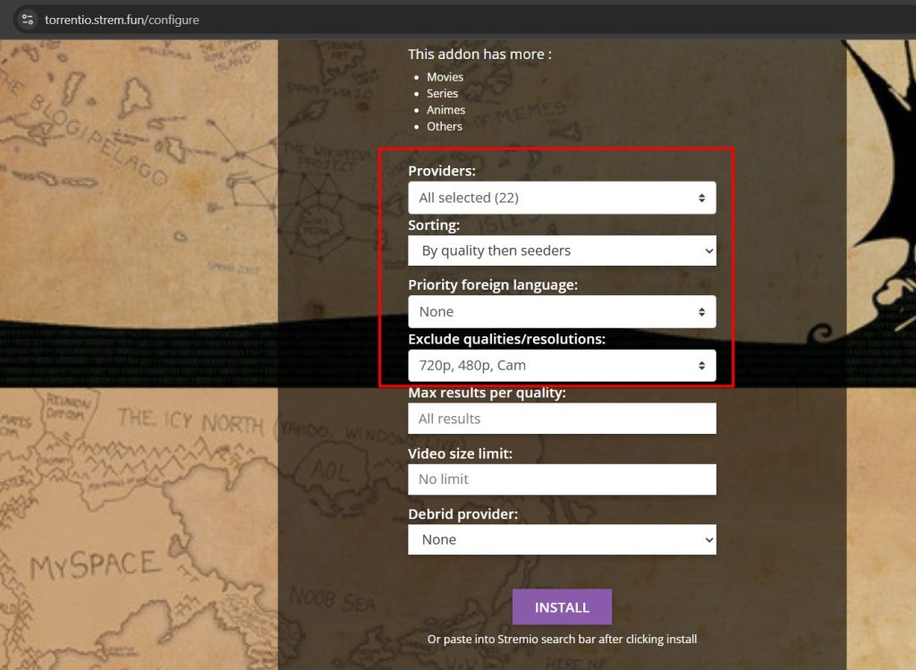
Task: Click the arrows icon beside 720p, 480p, Cam
Action: click(x=702, y=366)
